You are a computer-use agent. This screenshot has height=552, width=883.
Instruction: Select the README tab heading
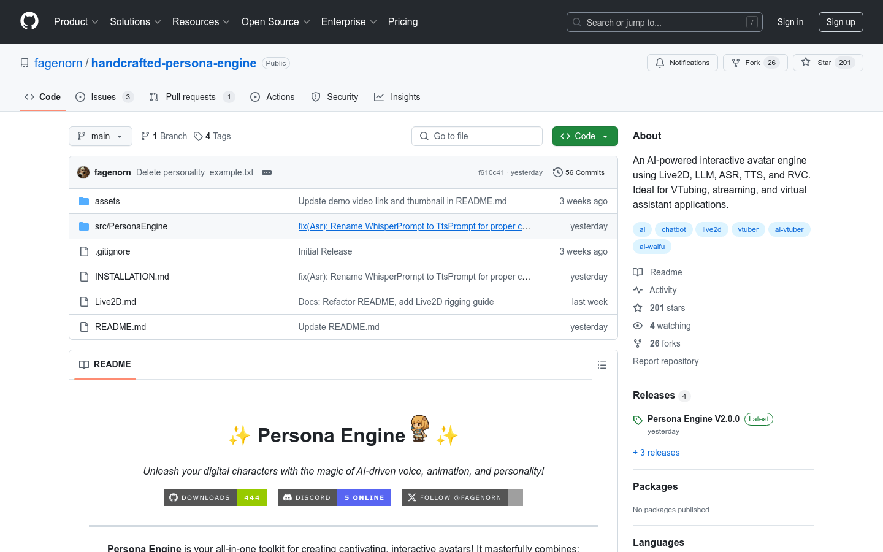click(x=105, y=364)
